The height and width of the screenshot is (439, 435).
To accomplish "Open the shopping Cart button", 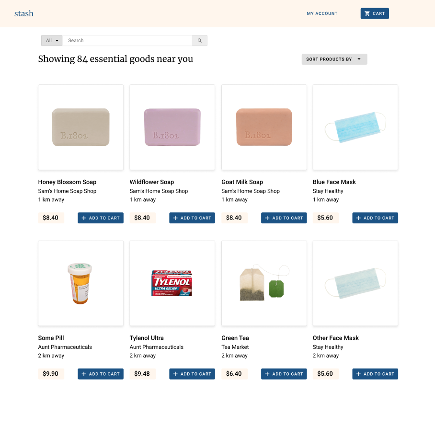I will [x=375, y=13].
